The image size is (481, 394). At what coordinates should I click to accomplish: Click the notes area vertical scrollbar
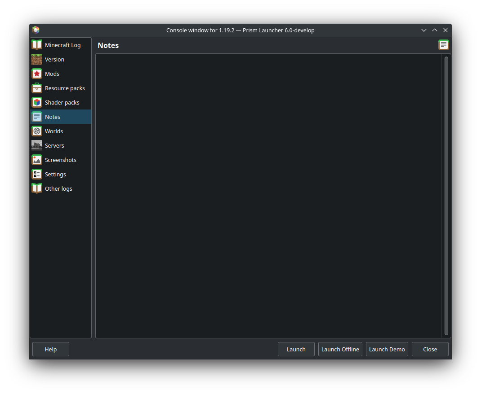[446, 196]
